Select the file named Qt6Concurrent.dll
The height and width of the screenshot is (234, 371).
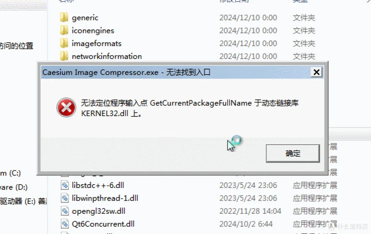[103, 224]
